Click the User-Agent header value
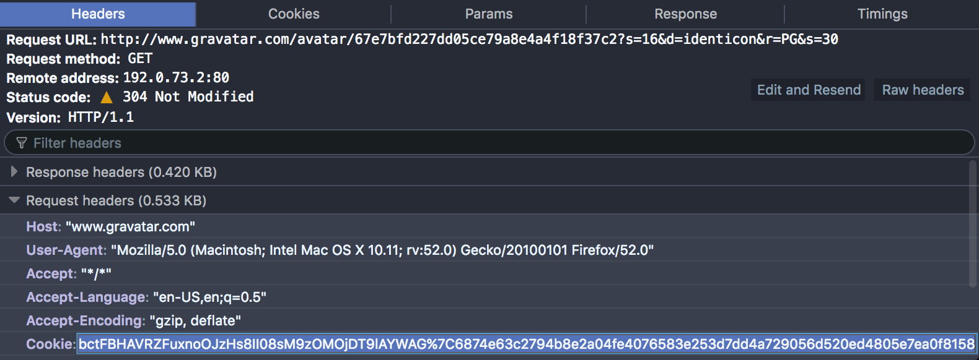 point(382,250)
